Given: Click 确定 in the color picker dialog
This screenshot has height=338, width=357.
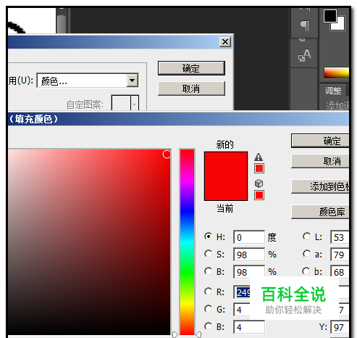Looking at the screenshot, I should [x=320, y=141].
